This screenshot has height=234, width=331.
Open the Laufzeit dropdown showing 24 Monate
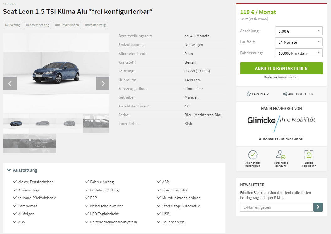pyautogui.click(x=299, y=42)
